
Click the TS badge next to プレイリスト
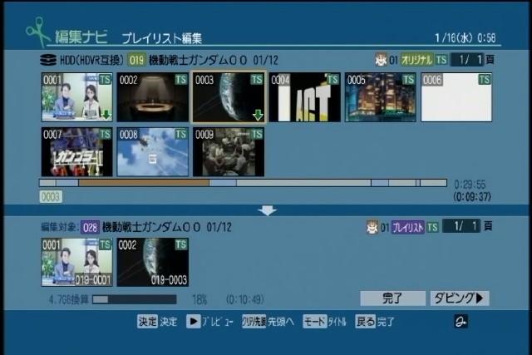click(x=432, y=227)
